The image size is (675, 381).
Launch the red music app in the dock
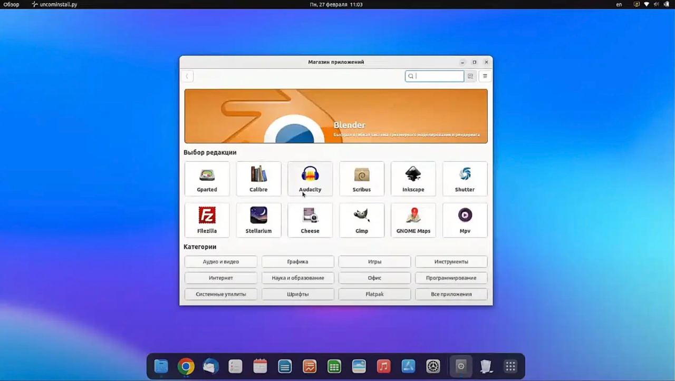tap(384, 366)
